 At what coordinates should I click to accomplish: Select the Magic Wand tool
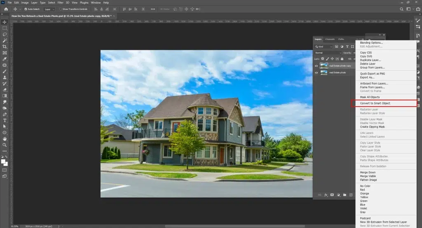point(5,41)
